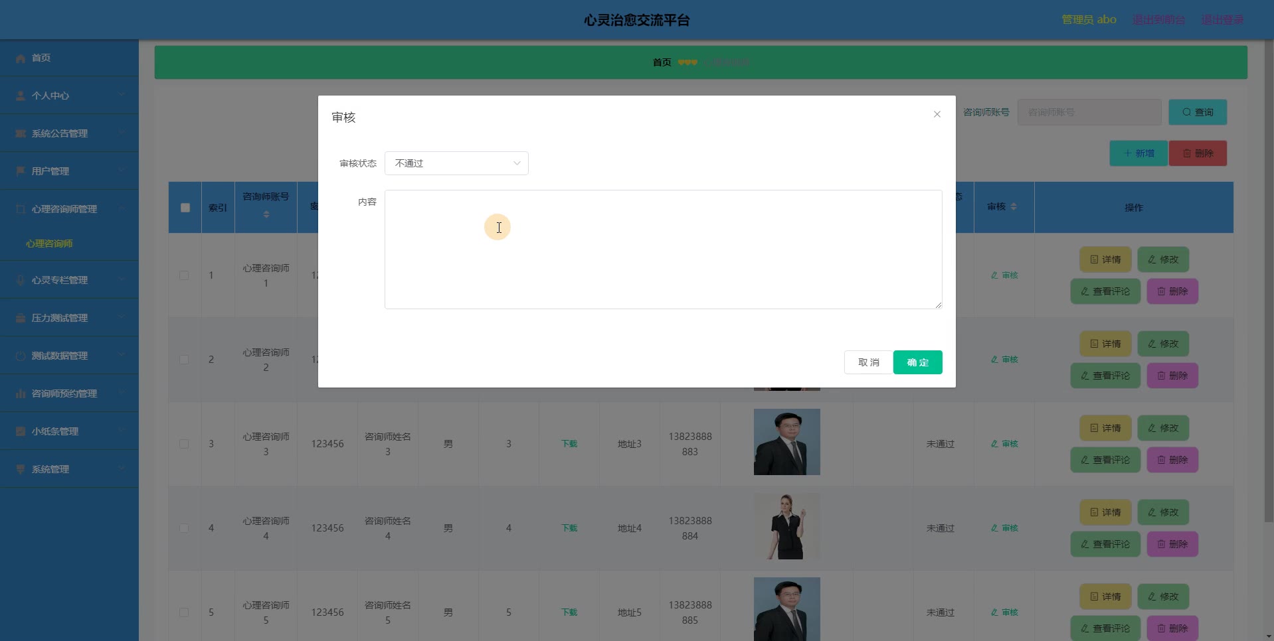
Task: Click 管理员 abo in the header
Action: click(x=1089, y=20)
